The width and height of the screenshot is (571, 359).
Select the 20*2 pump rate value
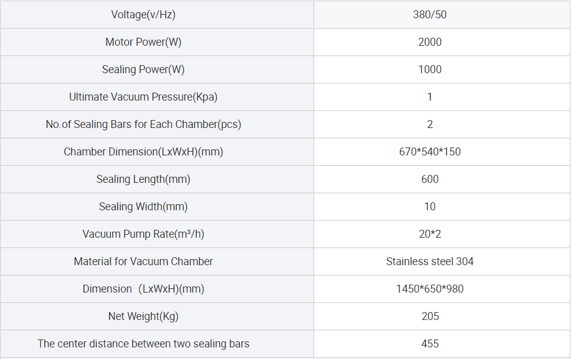click(430, 234)
